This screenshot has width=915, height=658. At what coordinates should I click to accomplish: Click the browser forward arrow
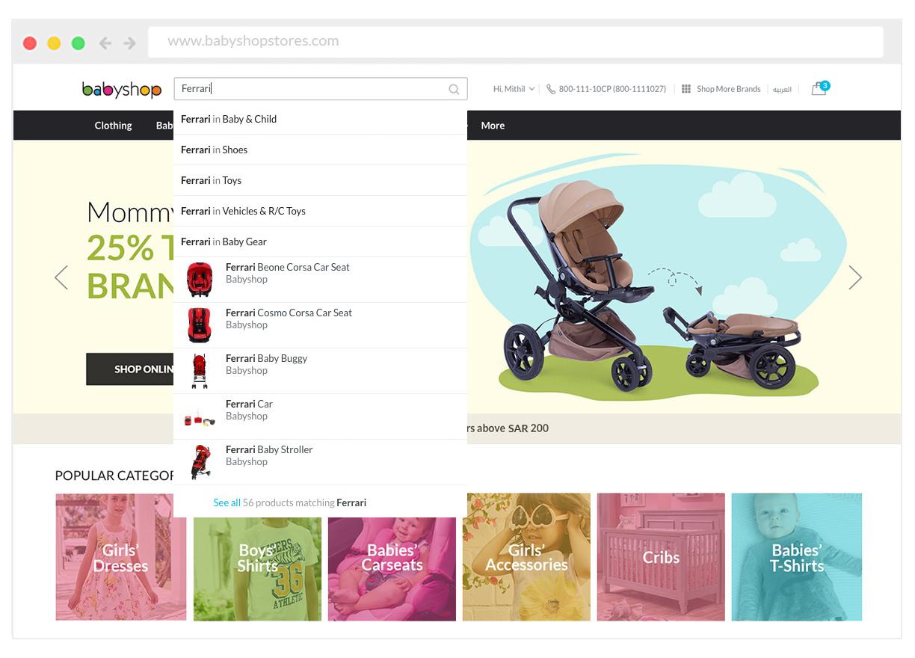tap(130, 43)
